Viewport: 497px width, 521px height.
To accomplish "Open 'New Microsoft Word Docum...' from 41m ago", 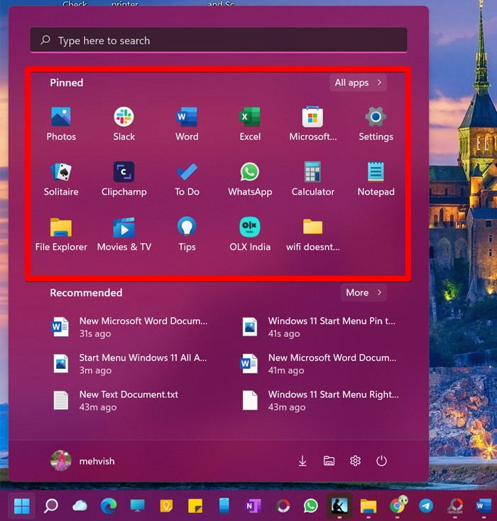I will click(x=319, y=364).
